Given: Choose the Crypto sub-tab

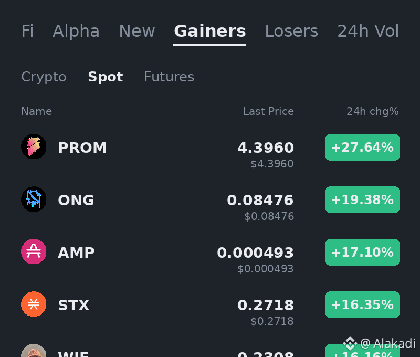Looking at the screenshot, I should tap(44, 77).
